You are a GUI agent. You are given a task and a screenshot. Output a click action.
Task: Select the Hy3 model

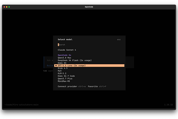[x=60, y=71]
